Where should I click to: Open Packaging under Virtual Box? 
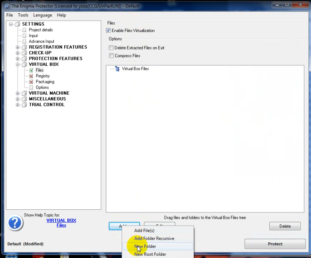45,82
